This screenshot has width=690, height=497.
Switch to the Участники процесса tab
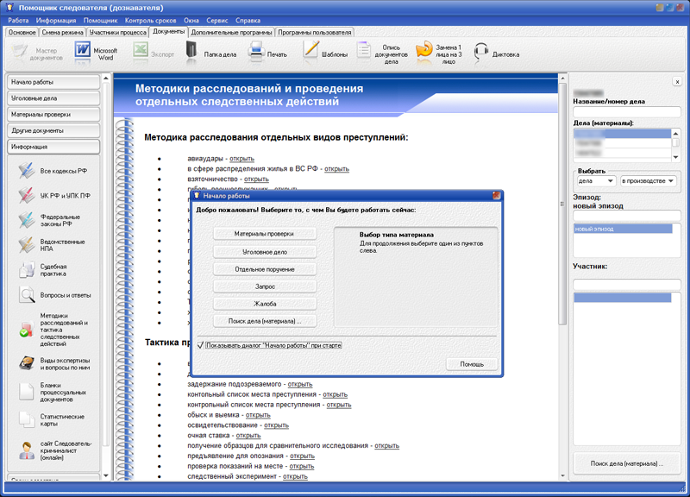point(118,32)
